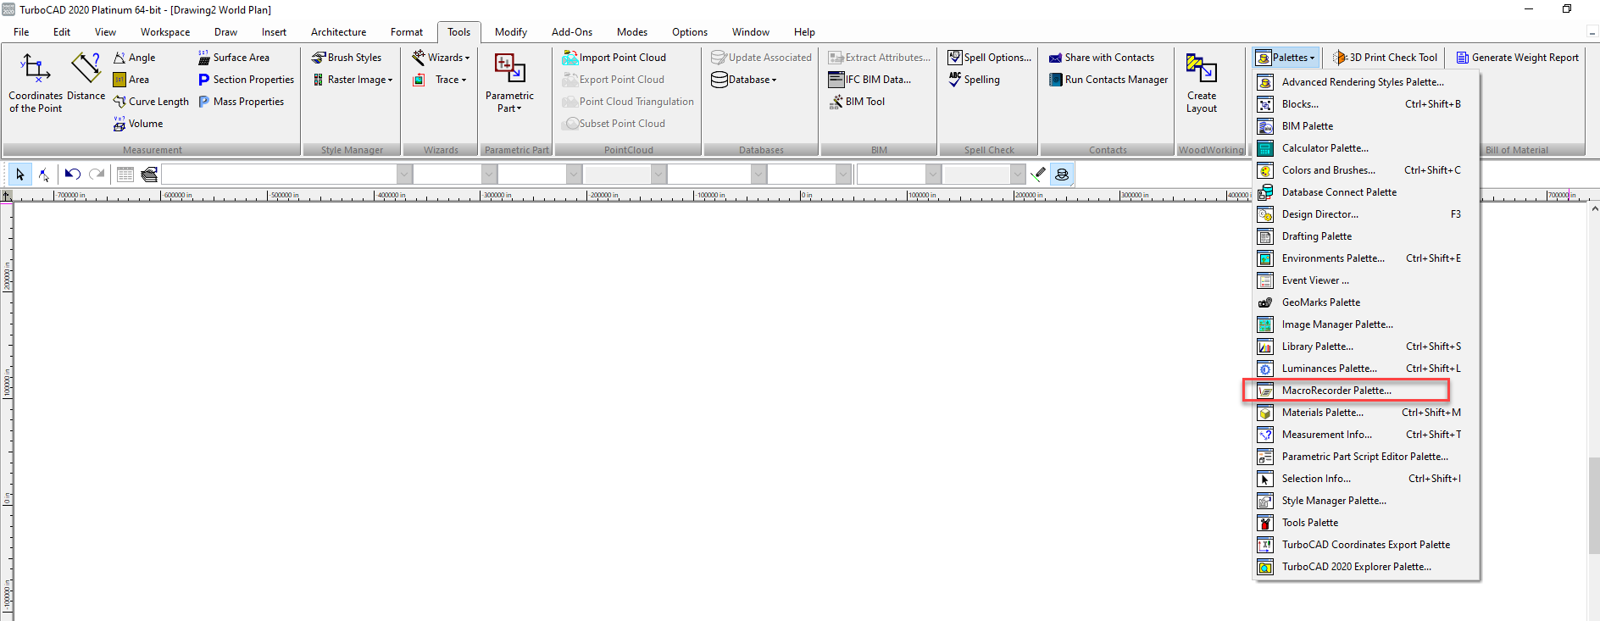1600x621 pixels.
Task: Open the BIM Palette entry
Action: (1366, 126)
